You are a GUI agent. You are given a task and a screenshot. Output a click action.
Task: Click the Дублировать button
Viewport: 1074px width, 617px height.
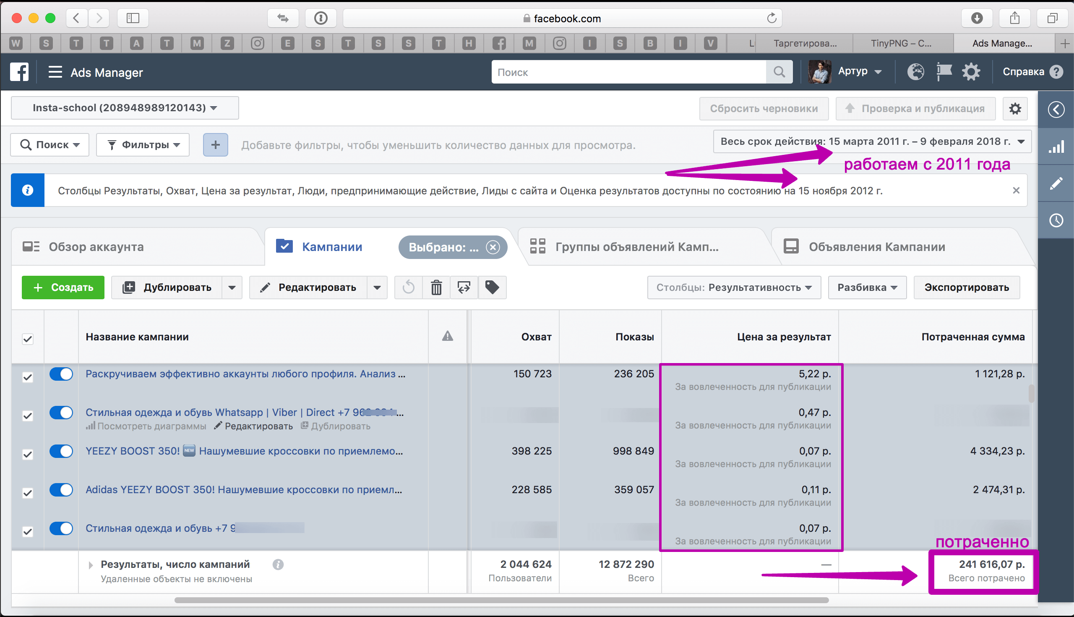coord(167,288)
